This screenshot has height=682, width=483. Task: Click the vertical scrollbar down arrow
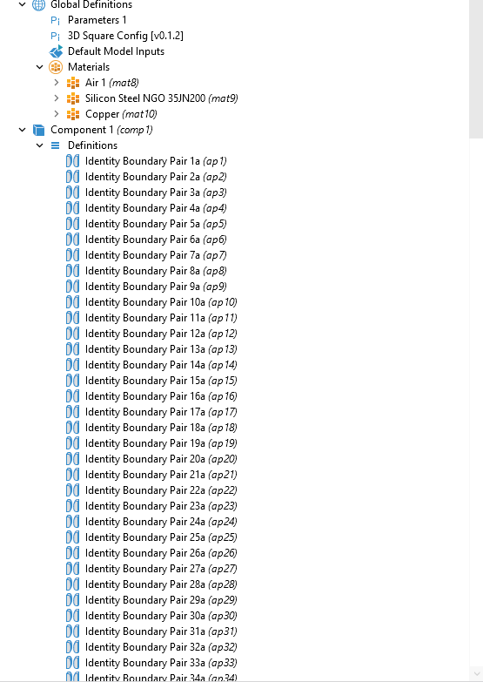(476, 674)
